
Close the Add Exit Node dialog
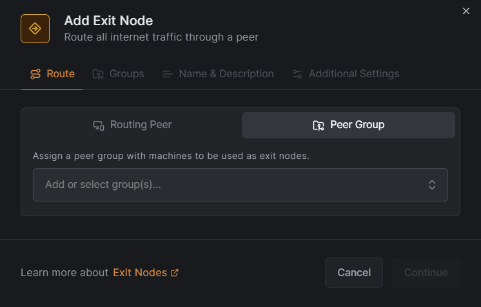466,11
